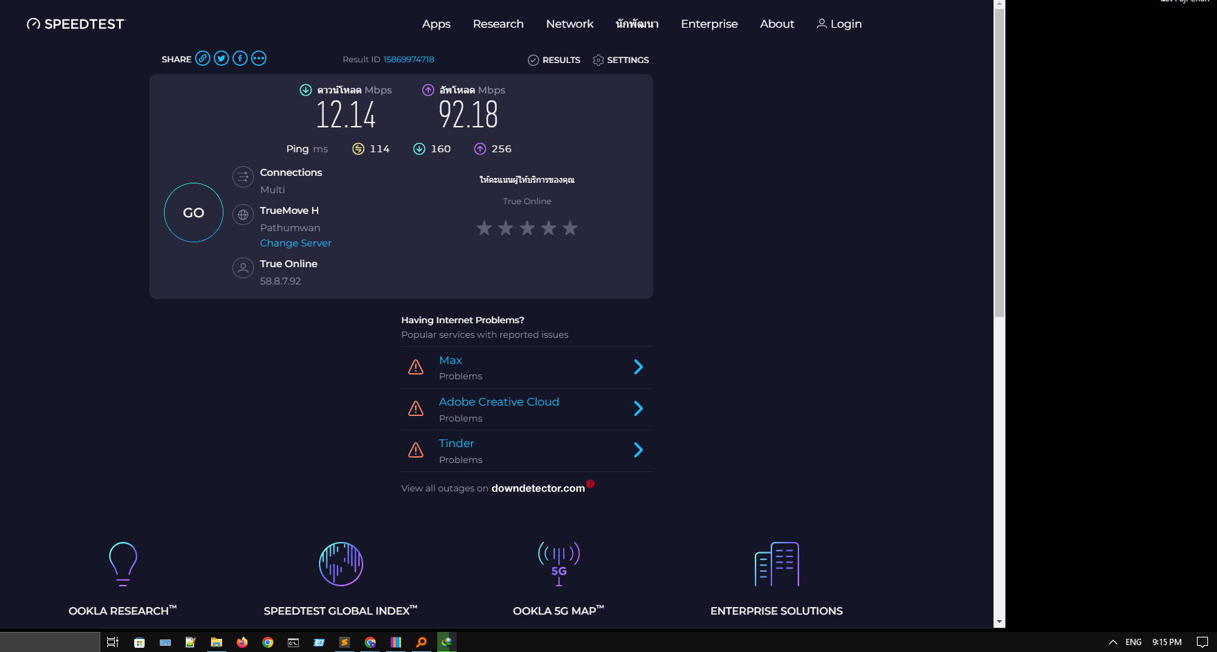
Task: Click the upload latency icon
Action: (480, 149)
